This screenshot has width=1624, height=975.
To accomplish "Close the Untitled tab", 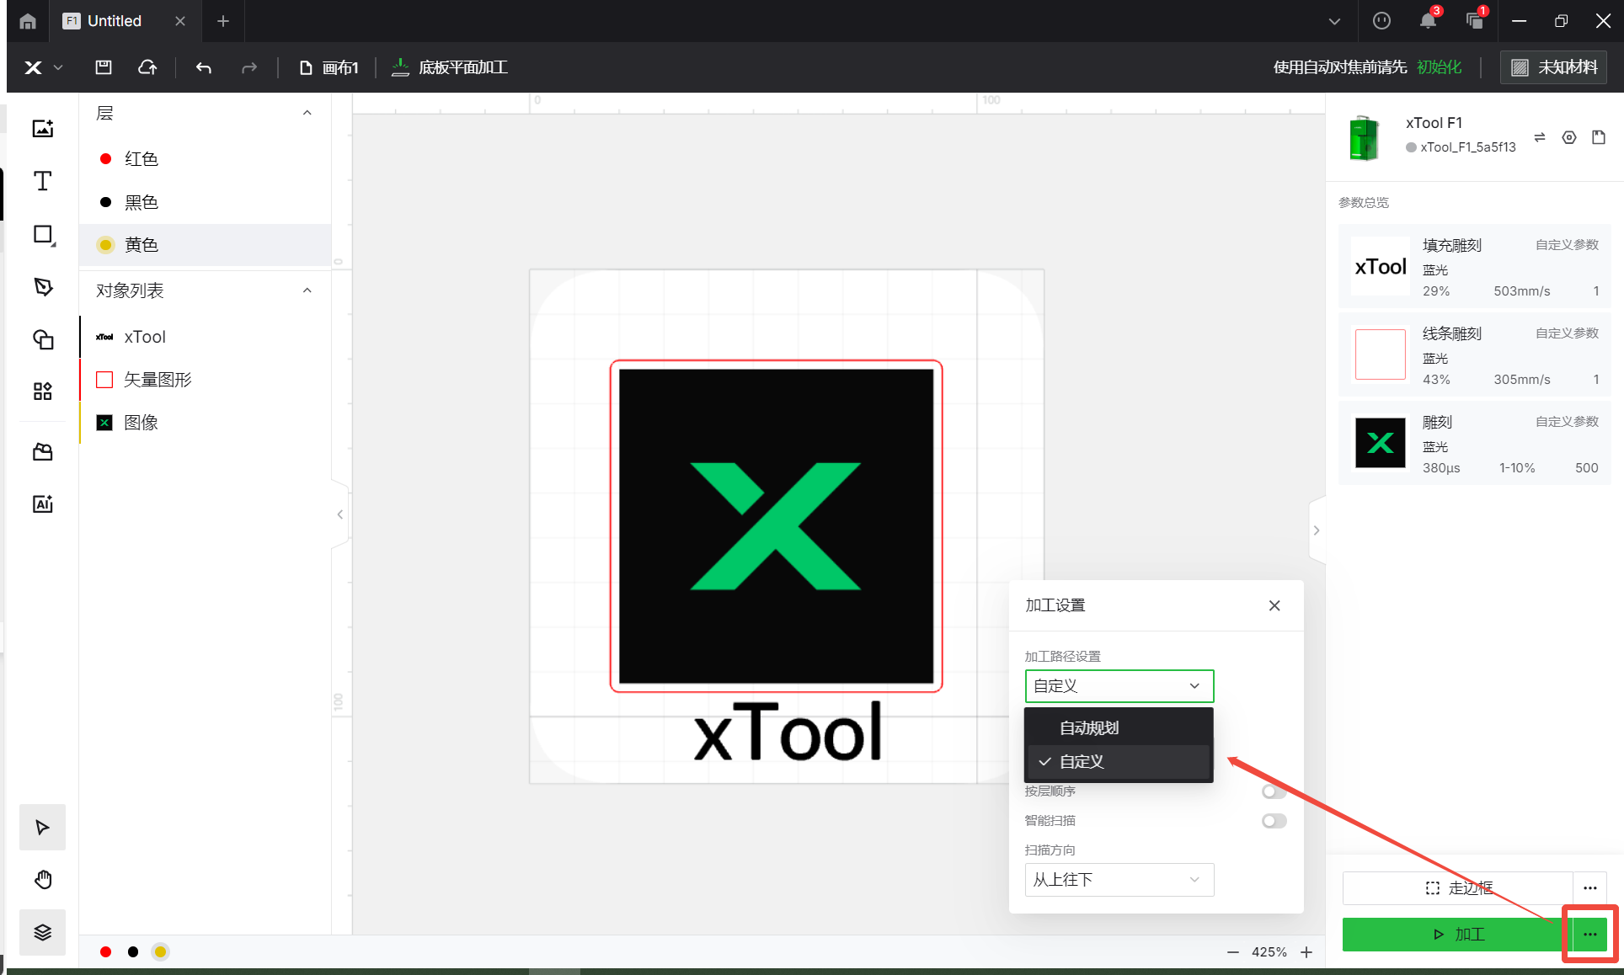I will [x=180, y=21].
